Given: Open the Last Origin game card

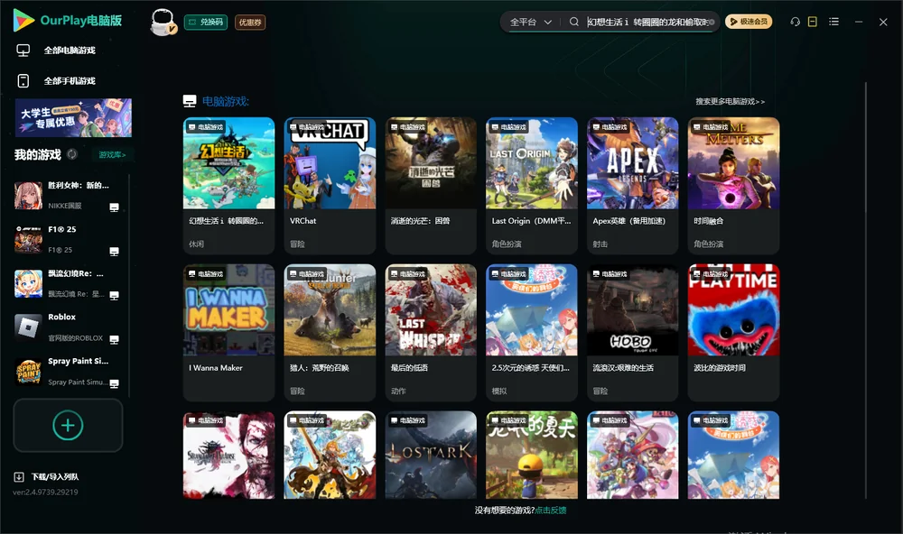Looking at the screenshot, I should [532, 186].
